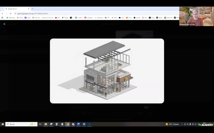Toggle the microphone icon in system tray
The width and height of the screenshot is (214, 133).
click(x=190, y=124)
